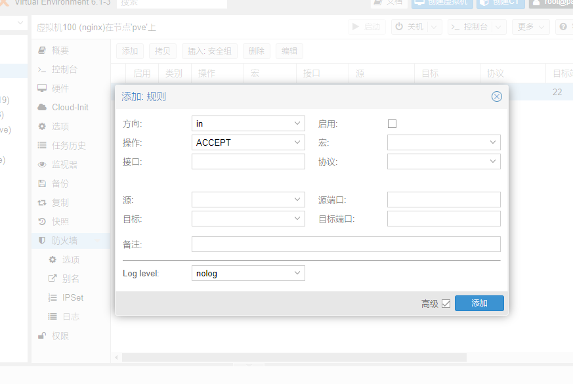The width and height of the screenshot is (573, 384).
Task: Click the 目标端口 input field
Action: [x=444, y=219]
